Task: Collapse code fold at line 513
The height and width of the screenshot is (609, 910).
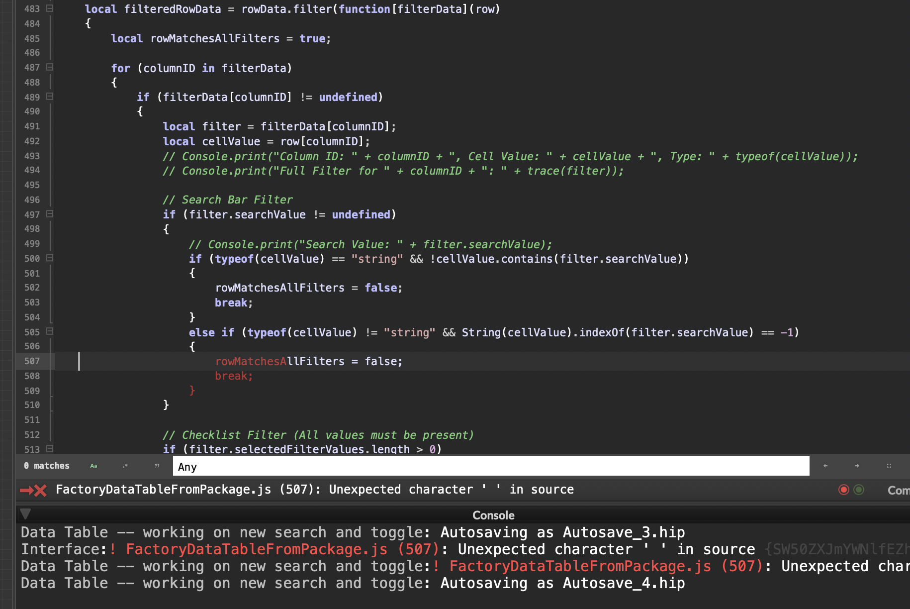Action: click(x=50, y=449)
